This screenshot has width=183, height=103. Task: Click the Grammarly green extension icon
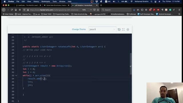pyautogui.click(x=170, y=10)
